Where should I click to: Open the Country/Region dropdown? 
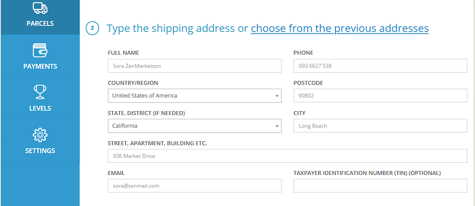click(194, 96)
